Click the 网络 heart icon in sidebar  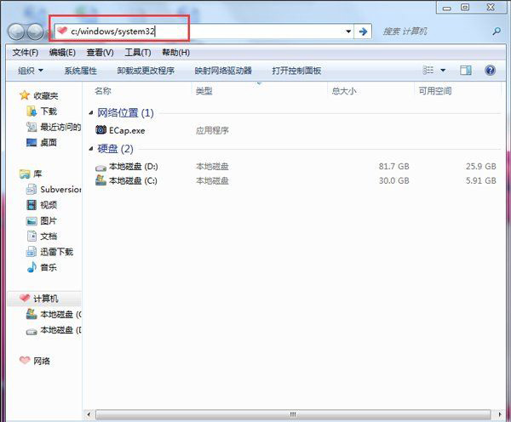[25, 361]
